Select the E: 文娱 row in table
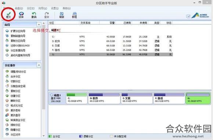The height and width of the screenshot is (140, 213). tap(111, 46)
